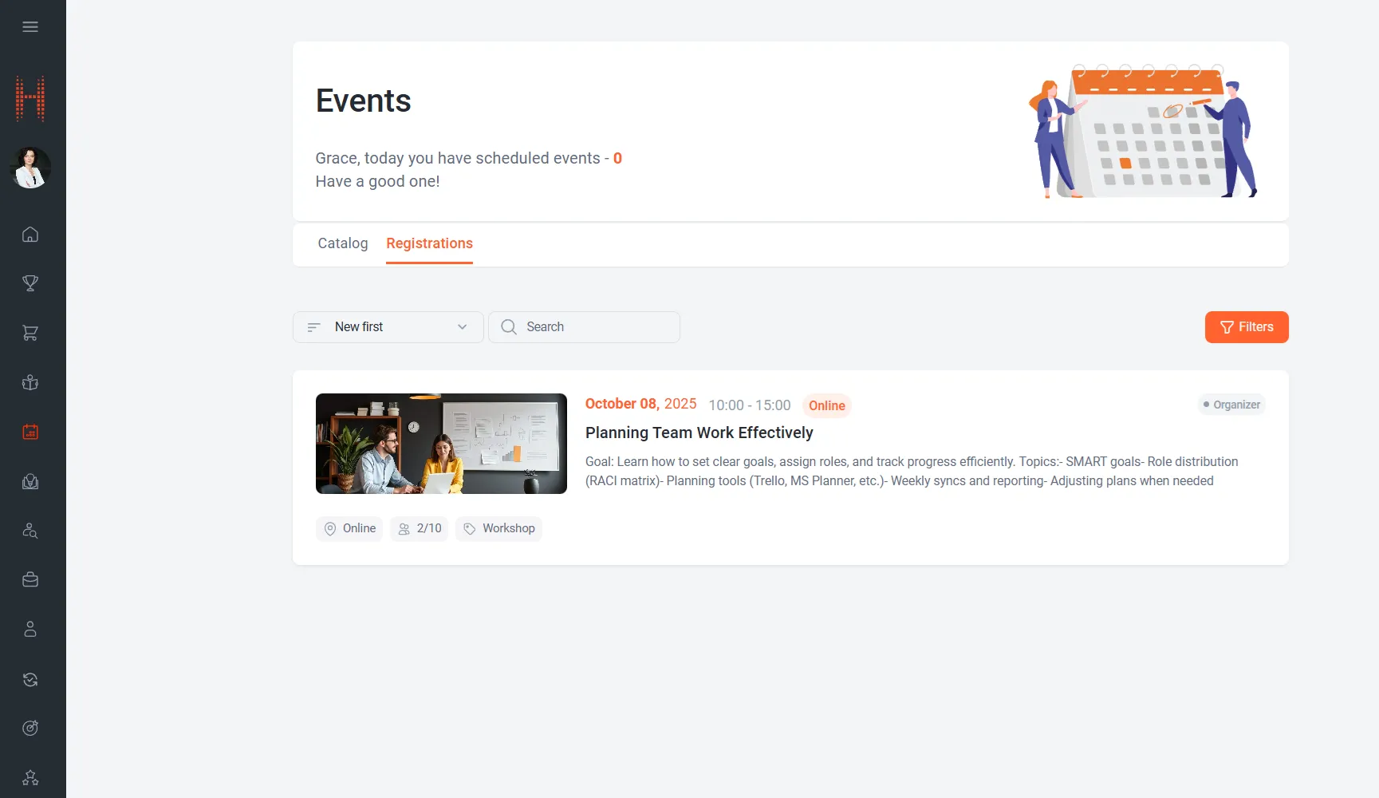Open the shopping cart icon
Image resolution: width=1379 pixels, height=798 pixels.
click(x=30, y=333)
